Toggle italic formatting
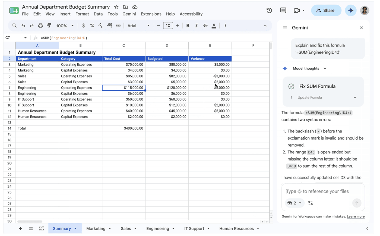The image size is (380, 236). [196, 26]
